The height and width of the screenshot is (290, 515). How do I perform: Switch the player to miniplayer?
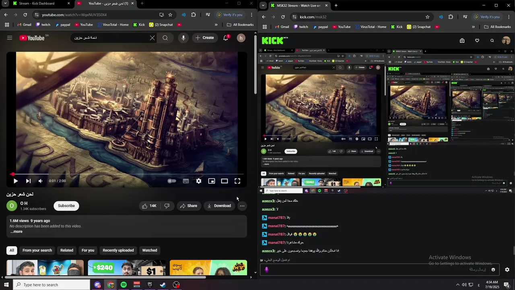[x=212, y=181]
